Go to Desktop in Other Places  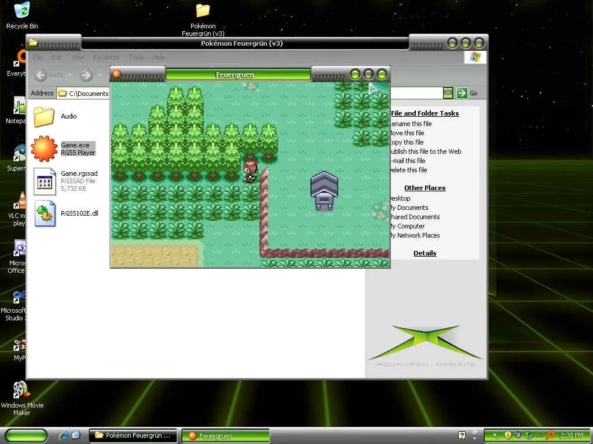pyautogui.click(x=401, y=198)
